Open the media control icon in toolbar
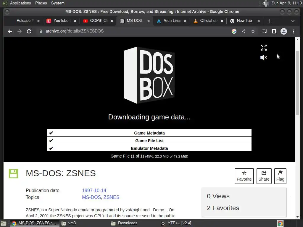 (x=265, y=31)
